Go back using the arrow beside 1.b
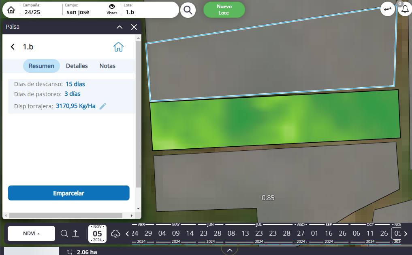The image size is (412, 255). [x=13, y=46]
